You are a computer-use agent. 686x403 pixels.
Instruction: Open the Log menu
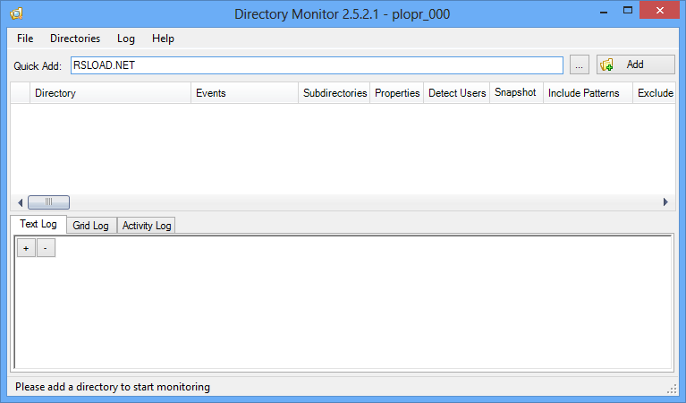click(x=125, y=39)
